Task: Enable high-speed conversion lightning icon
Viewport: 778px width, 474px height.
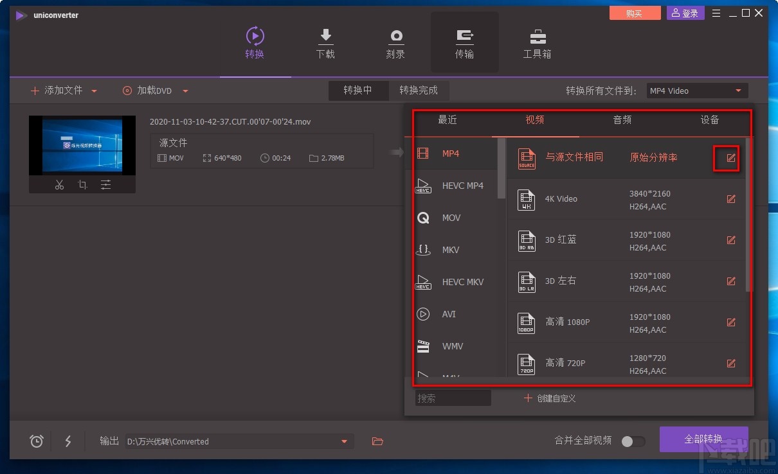Action: point(68,441)
